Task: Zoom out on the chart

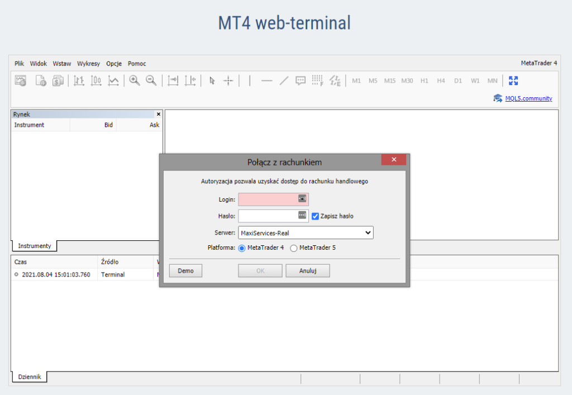Action: point(151,80)
